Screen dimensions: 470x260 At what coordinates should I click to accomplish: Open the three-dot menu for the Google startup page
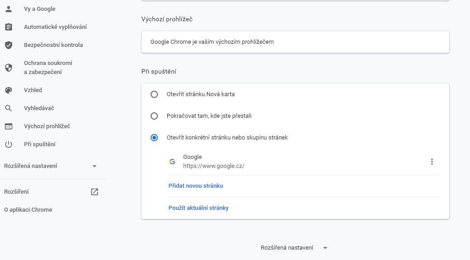click(432, 162)
